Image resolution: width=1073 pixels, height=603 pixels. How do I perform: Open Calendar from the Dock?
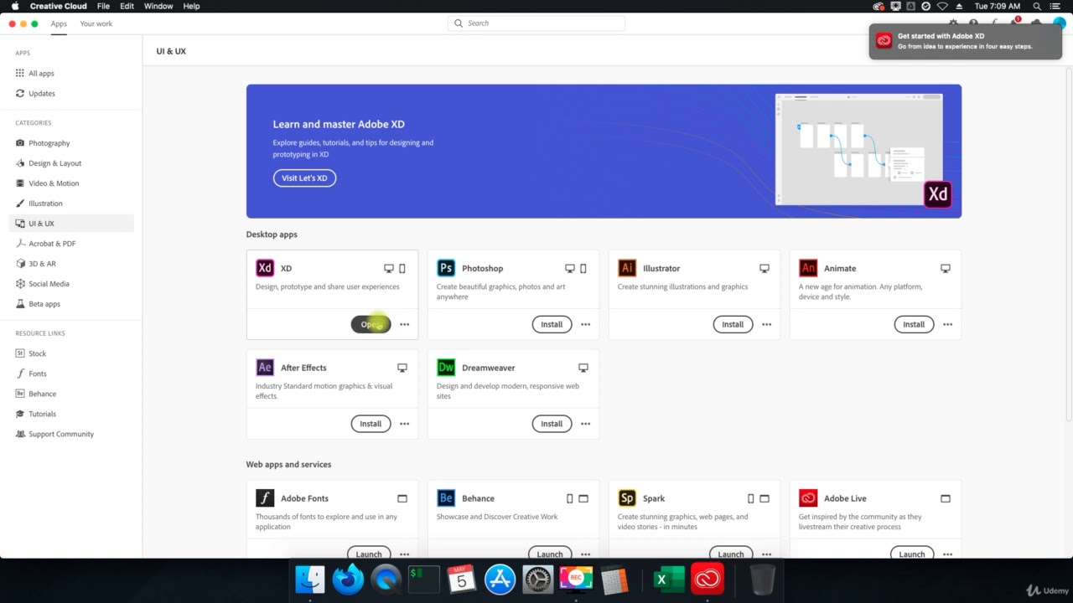point(462,579)
